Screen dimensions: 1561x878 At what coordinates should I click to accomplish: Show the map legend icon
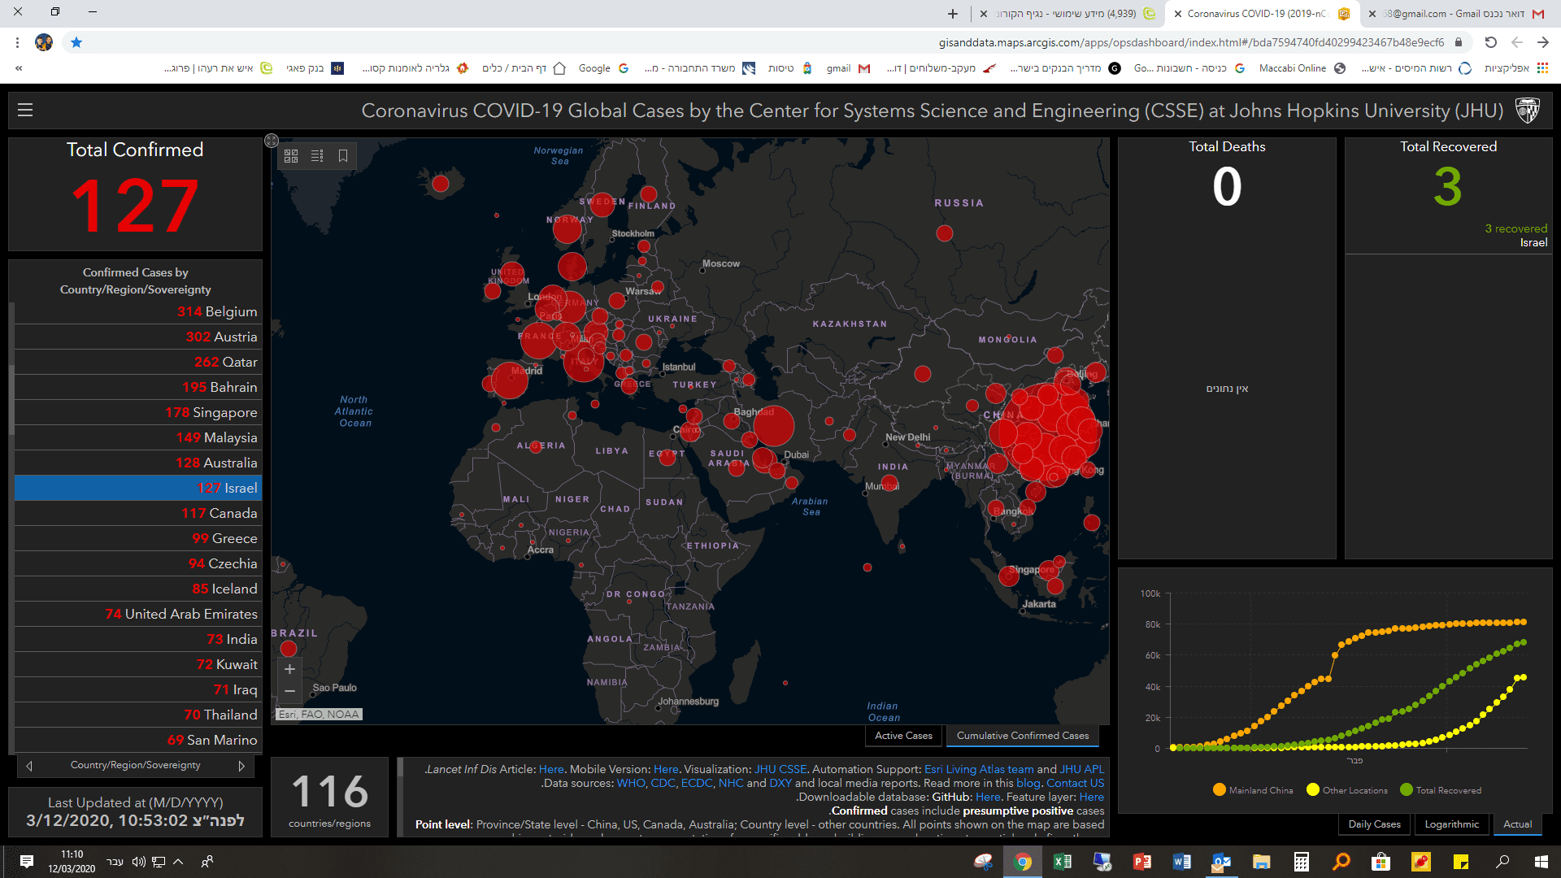click(317, 156)
